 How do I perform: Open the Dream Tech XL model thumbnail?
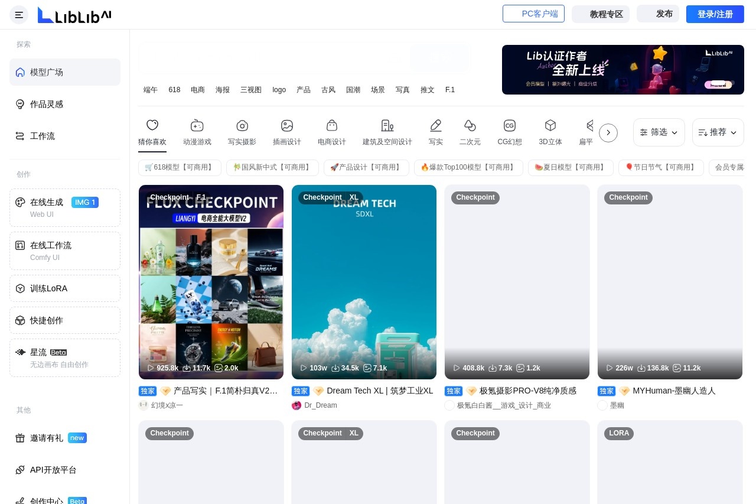tap(364, 282)
